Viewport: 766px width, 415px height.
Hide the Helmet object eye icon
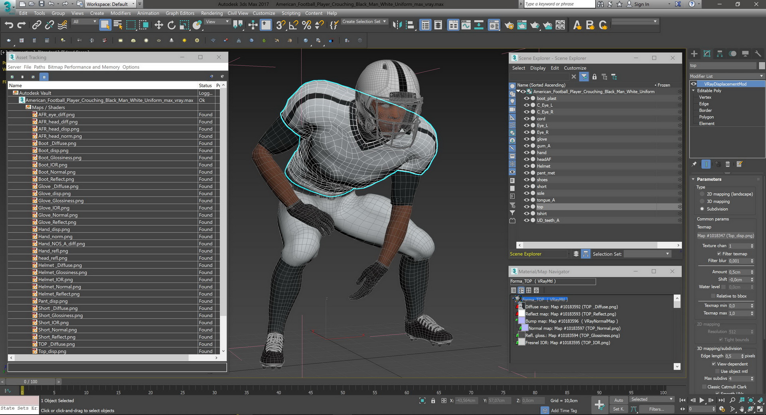point(527,166)
